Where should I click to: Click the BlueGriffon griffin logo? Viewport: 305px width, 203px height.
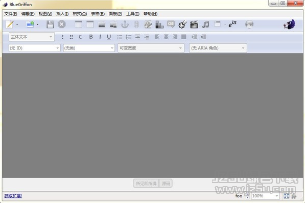(x=290, y=24)
